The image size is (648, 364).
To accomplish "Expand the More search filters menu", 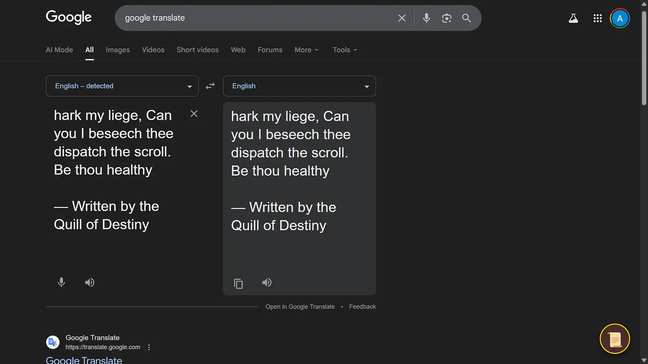I will 306,50.
